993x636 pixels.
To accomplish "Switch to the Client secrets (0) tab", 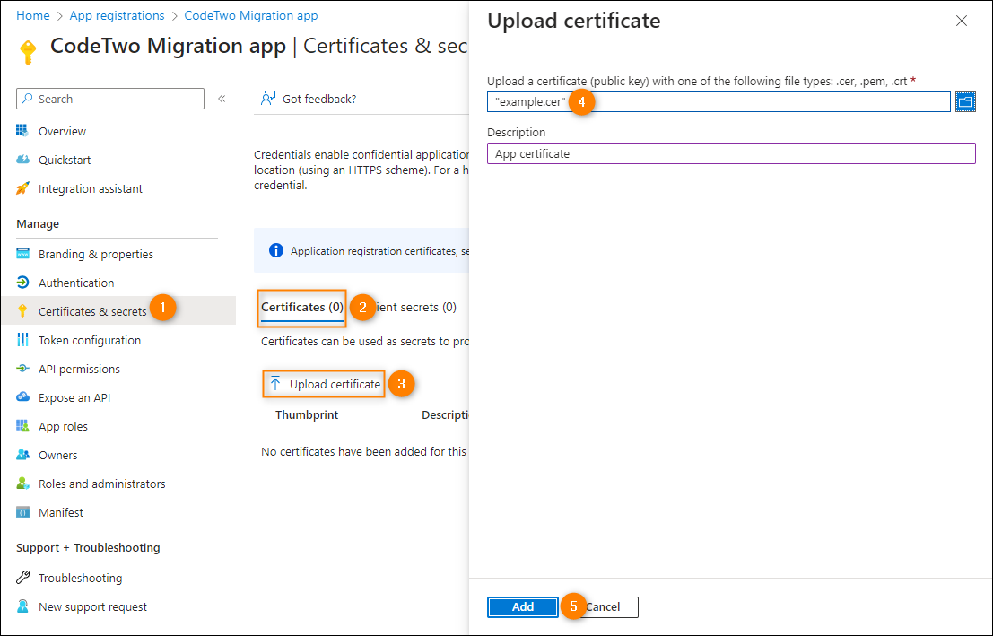I will tap(411, 307).
